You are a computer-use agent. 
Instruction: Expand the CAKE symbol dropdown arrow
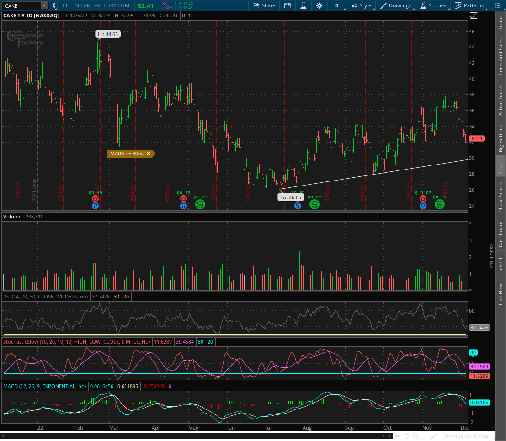(44, 5)
